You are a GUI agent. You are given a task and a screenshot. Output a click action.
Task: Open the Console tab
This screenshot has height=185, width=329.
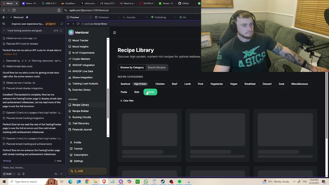point(131,17)
